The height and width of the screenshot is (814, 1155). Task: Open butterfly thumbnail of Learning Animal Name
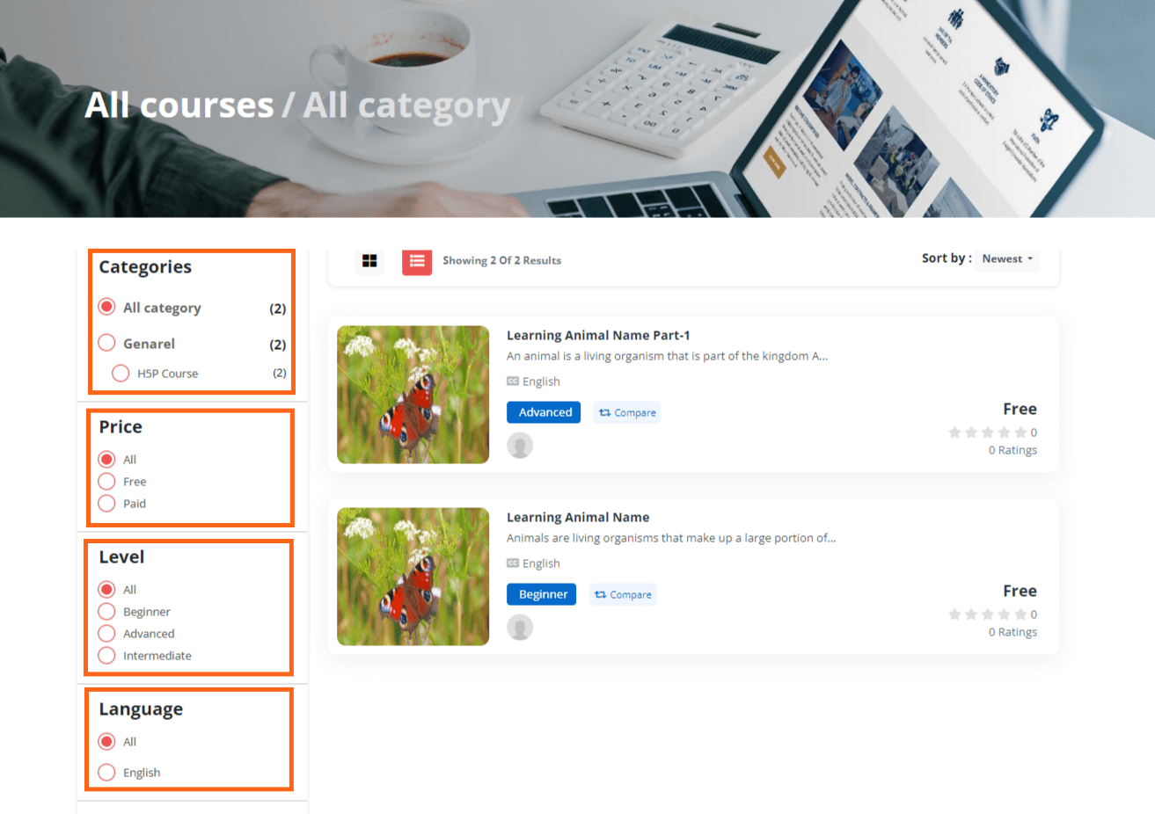(413, 577)
